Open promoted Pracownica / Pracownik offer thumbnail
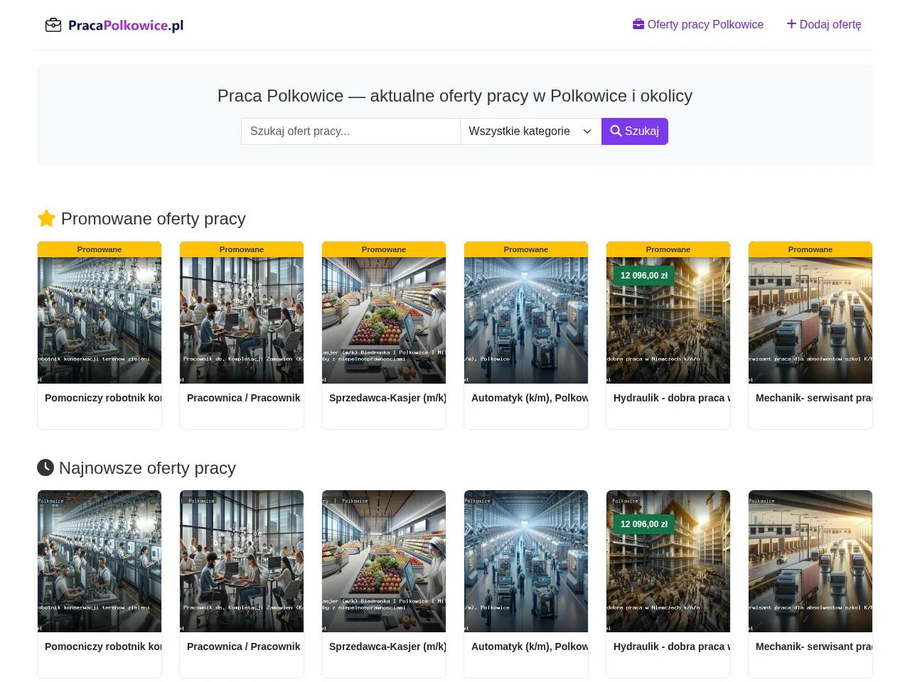 coord(242,320)
